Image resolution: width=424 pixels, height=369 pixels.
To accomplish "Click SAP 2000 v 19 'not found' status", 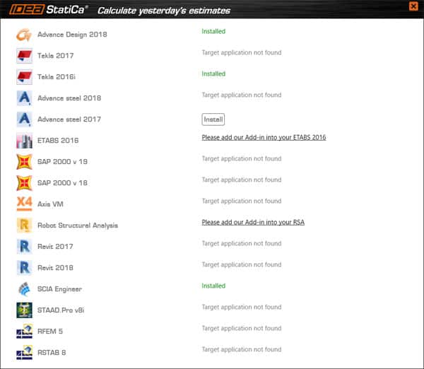I will coord(242,158).
